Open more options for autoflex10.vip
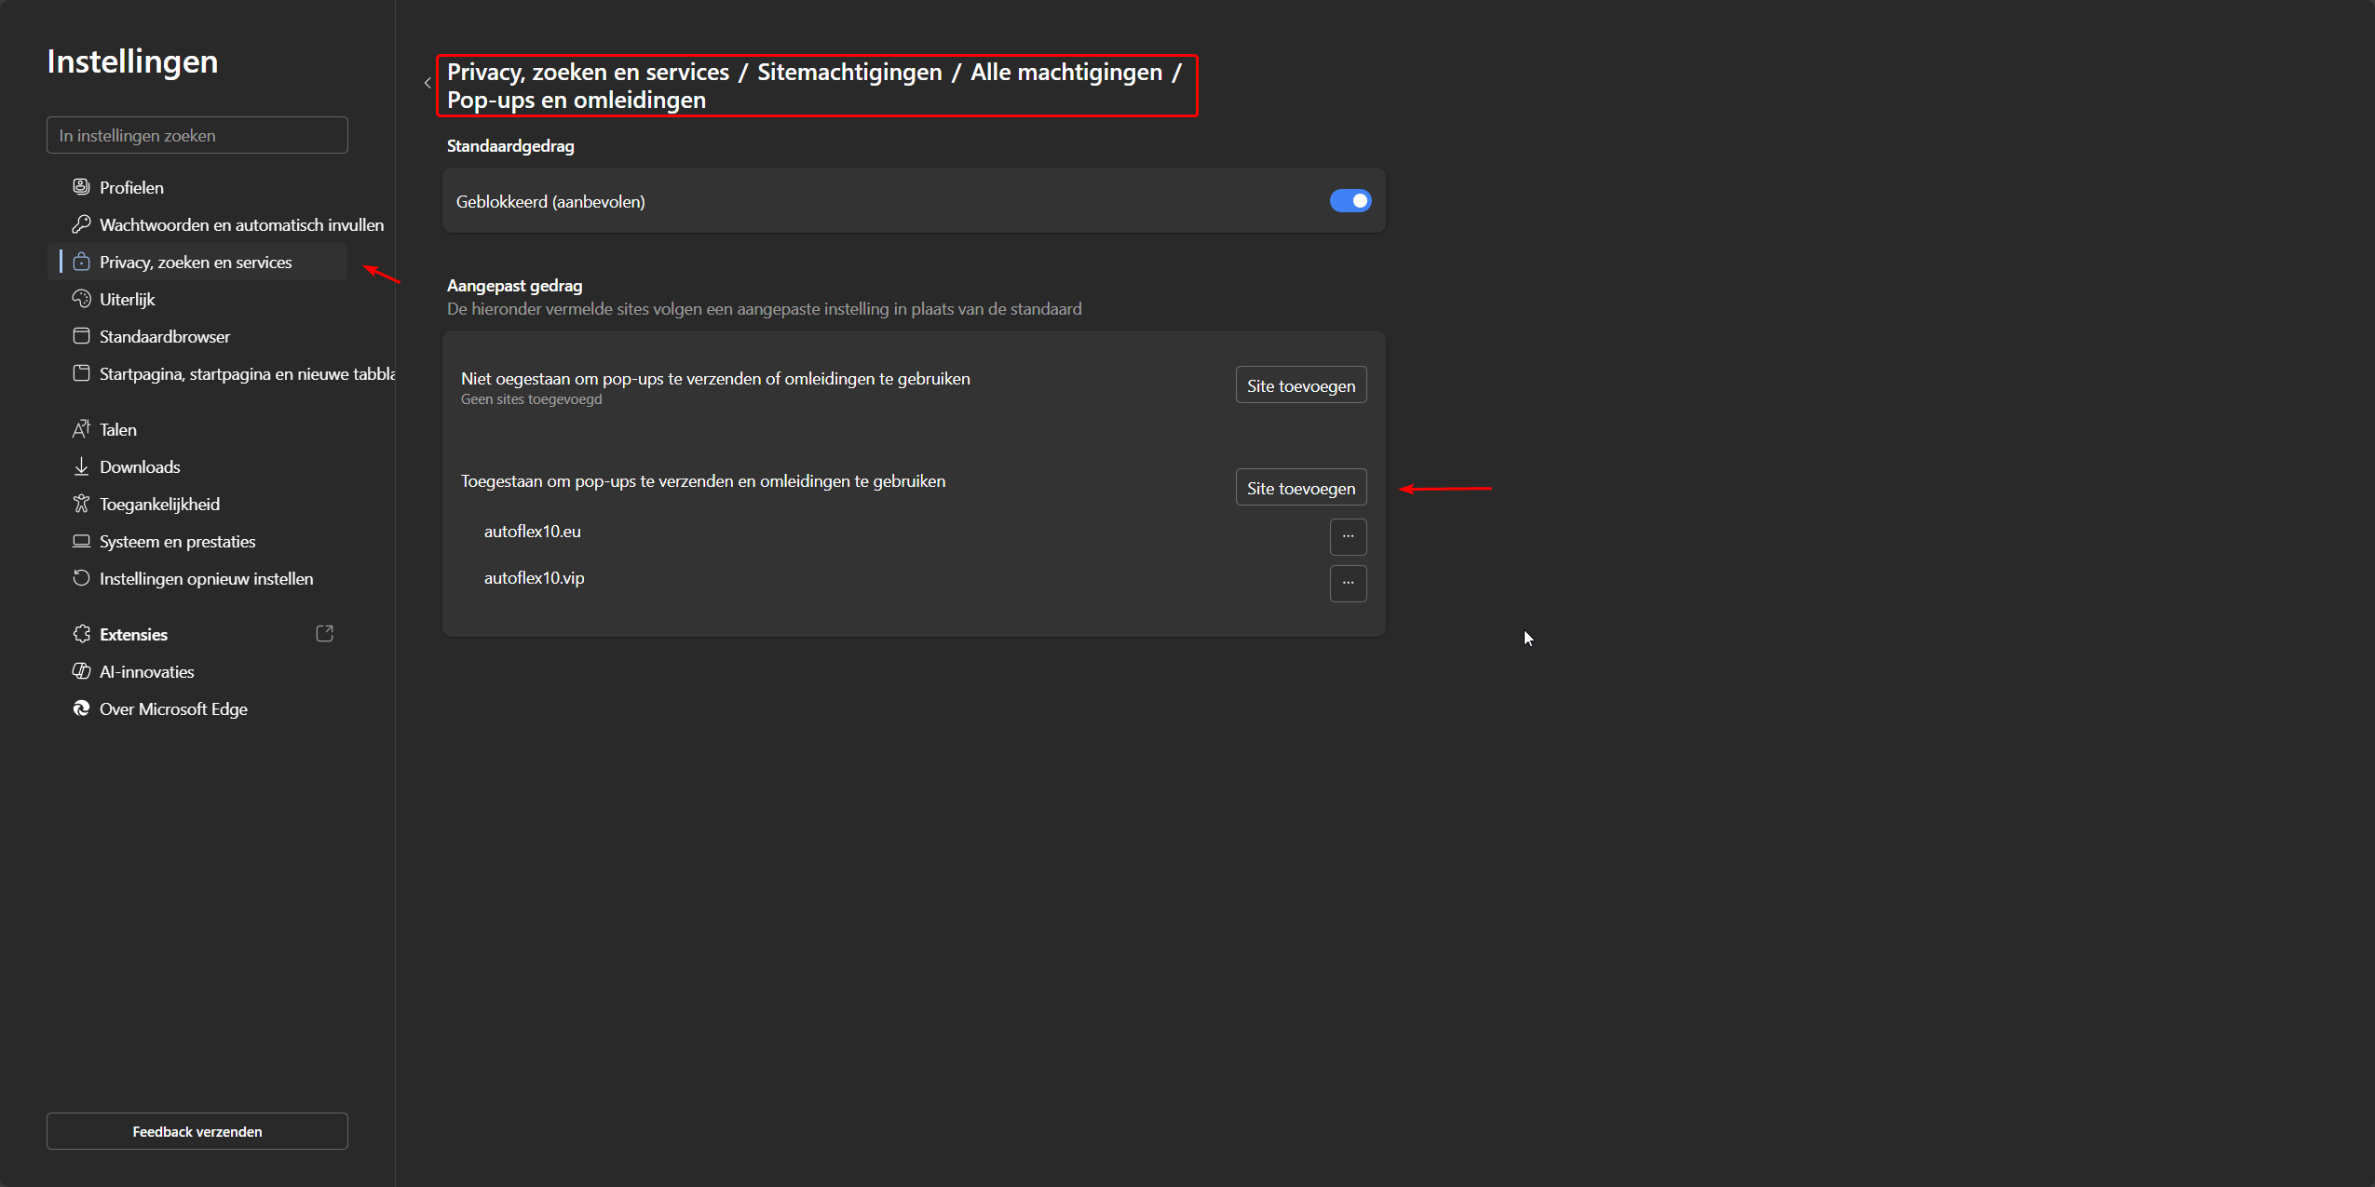 tap(1348, 583)
